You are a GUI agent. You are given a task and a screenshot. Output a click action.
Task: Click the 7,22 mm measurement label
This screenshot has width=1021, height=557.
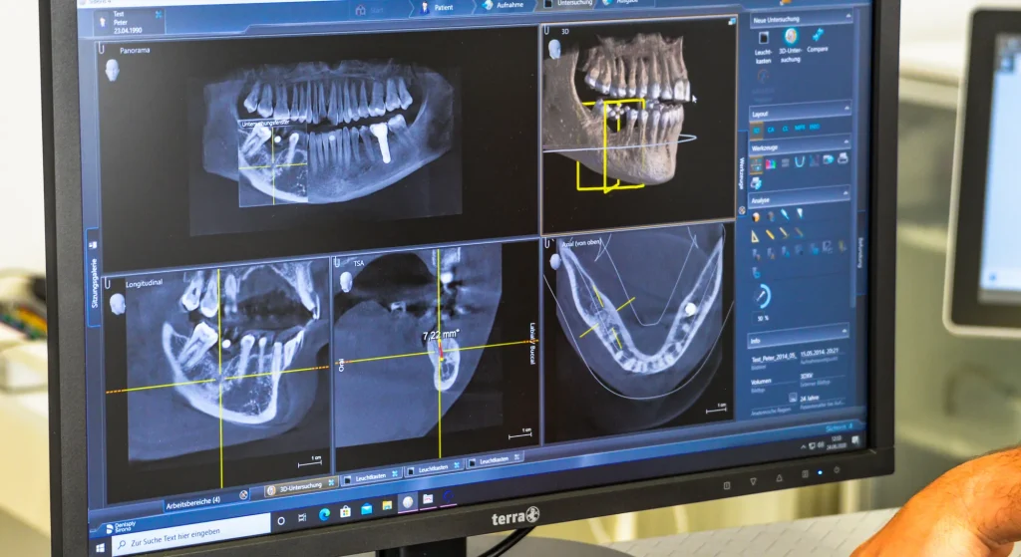440,335
